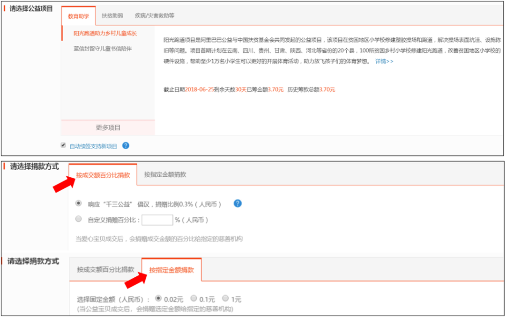Click the 自动续签支持新项目 blue link
The image size is (506, 317).
(93, 145)
